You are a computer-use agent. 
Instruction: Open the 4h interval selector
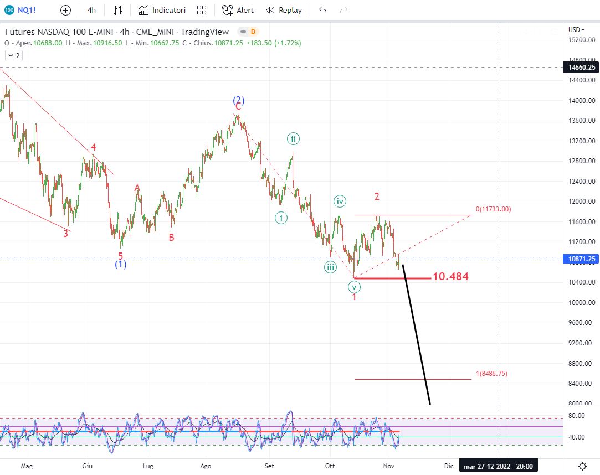pos(91,11)
